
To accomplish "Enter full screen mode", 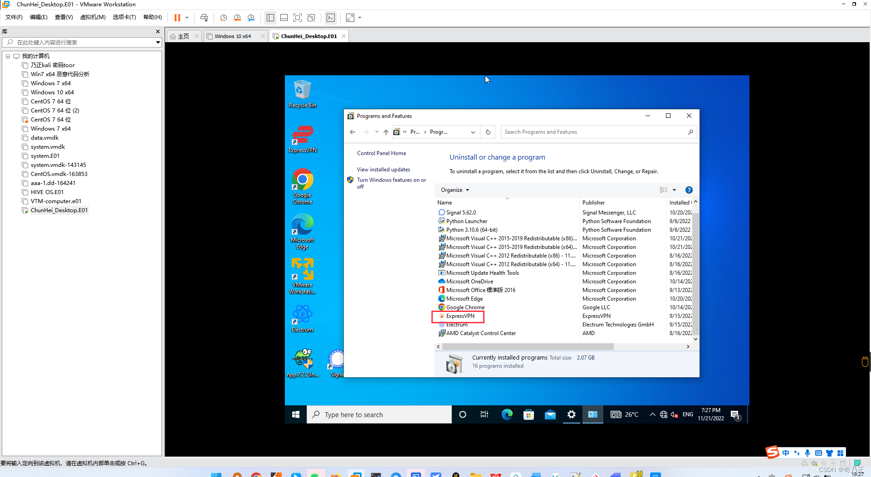I will tap(298, 18).
